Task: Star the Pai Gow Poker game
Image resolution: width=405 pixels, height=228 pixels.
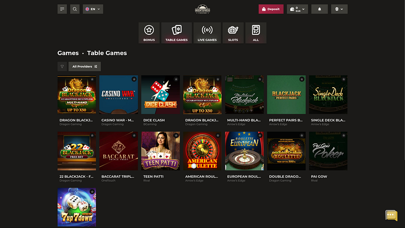Action: pyautogui.click(x=344, y=136)
